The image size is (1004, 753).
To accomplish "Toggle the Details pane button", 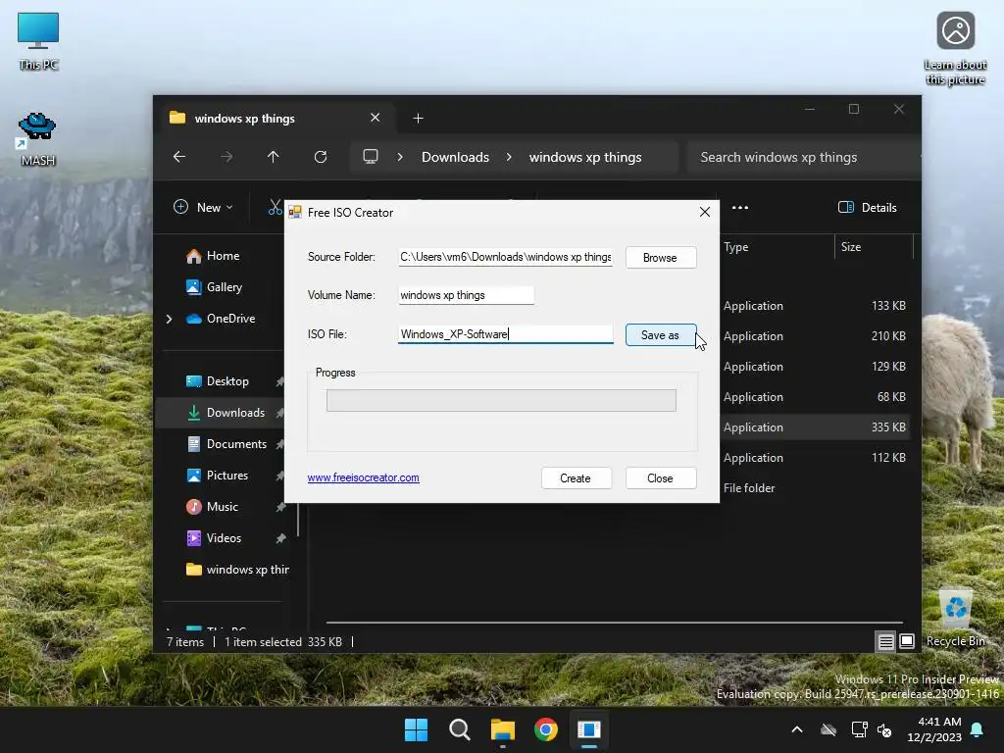I will [x=868, y=208].
